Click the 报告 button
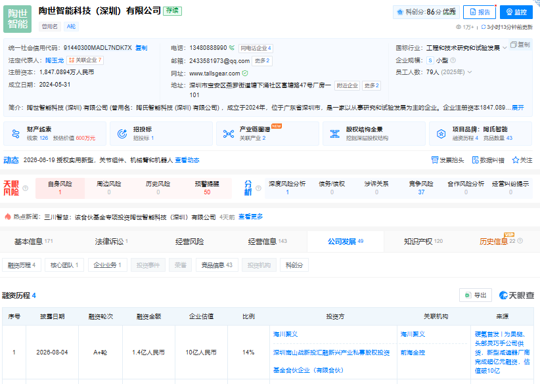540x384 pixels. point(480,12)
